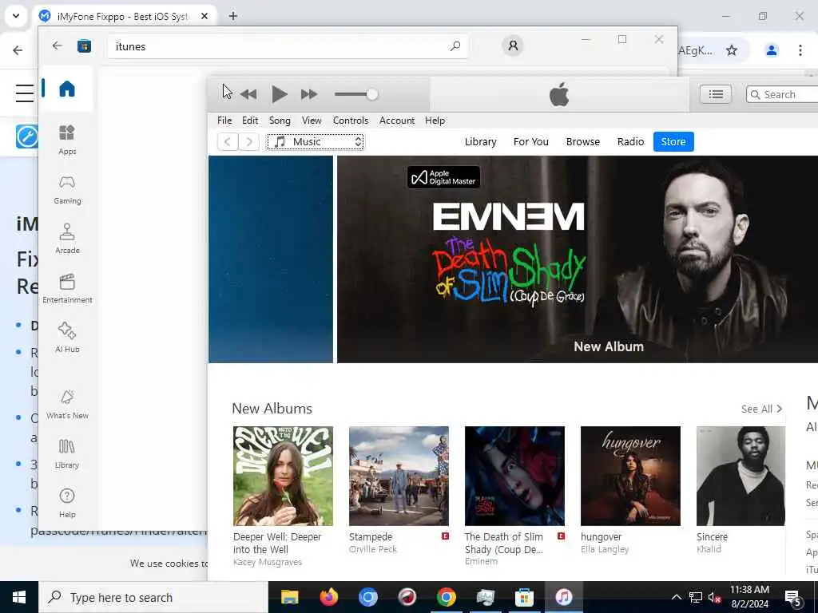Open the taskbar notification center
Screen dimensions: 818x613
click(793, 598)
